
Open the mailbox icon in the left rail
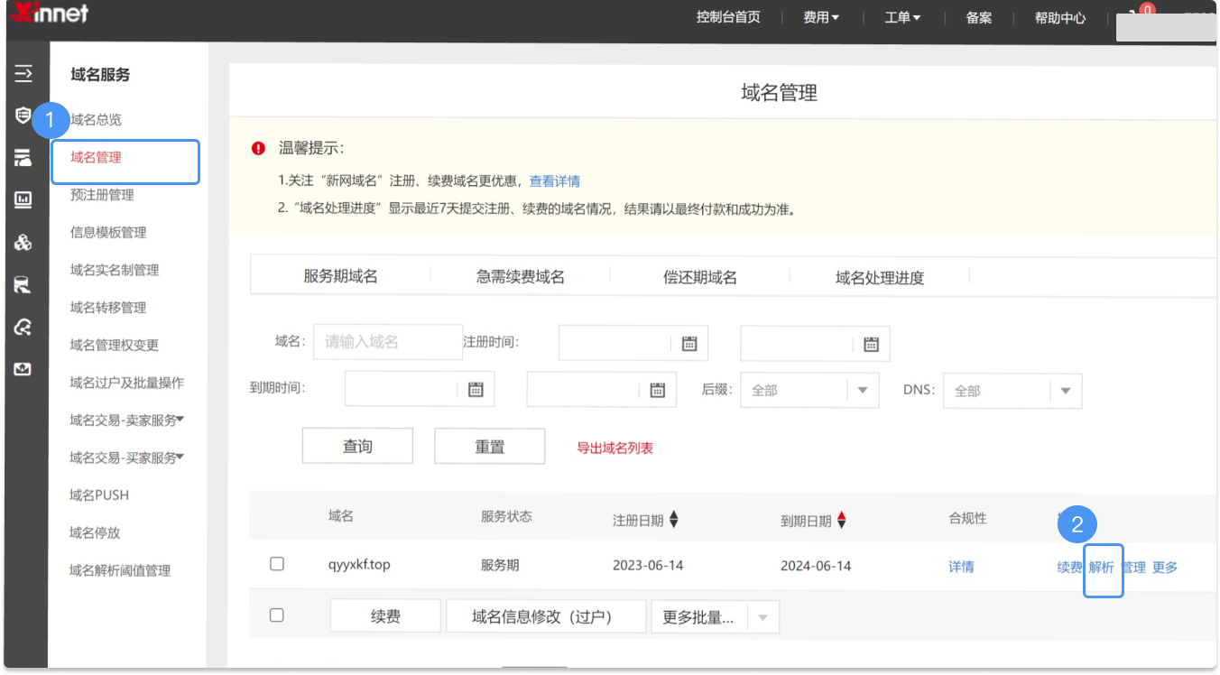click(23, 368)
